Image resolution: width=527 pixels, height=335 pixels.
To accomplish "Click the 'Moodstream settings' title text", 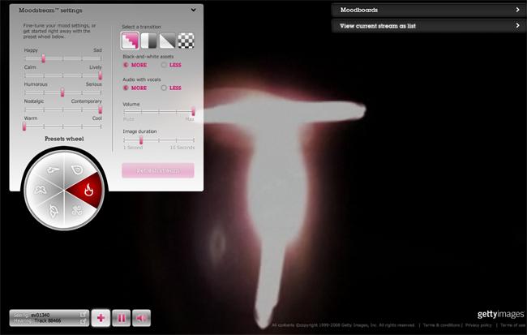I will [50, 11].
